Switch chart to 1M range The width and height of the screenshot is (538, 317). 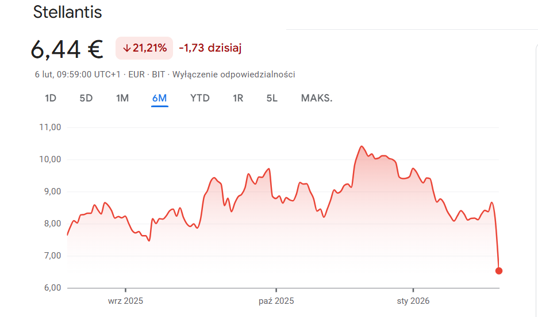[122, 98]
